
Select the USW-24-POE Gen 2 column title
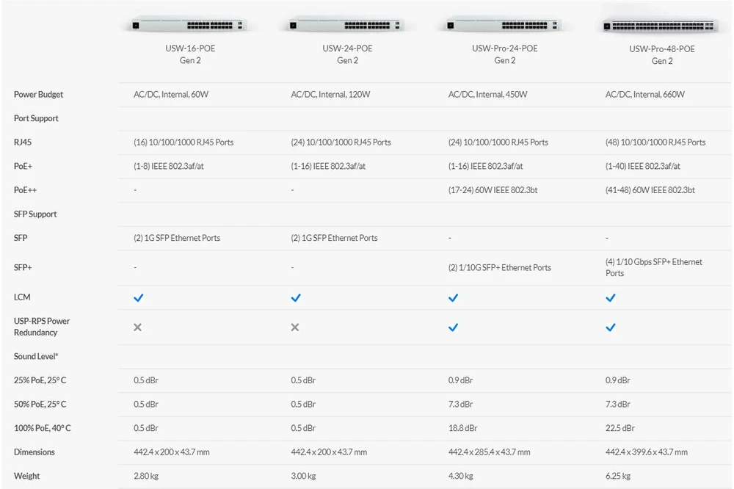coord(347,54)
